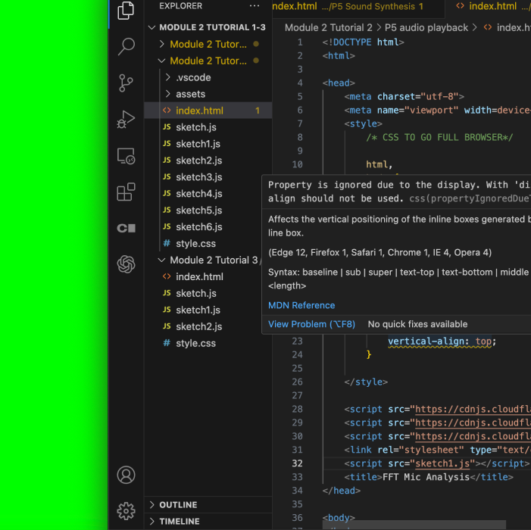This screenshot has width=531, height=530.
Task: Open the ChatGPT extension icon
Action: click(x=126, y=264)
